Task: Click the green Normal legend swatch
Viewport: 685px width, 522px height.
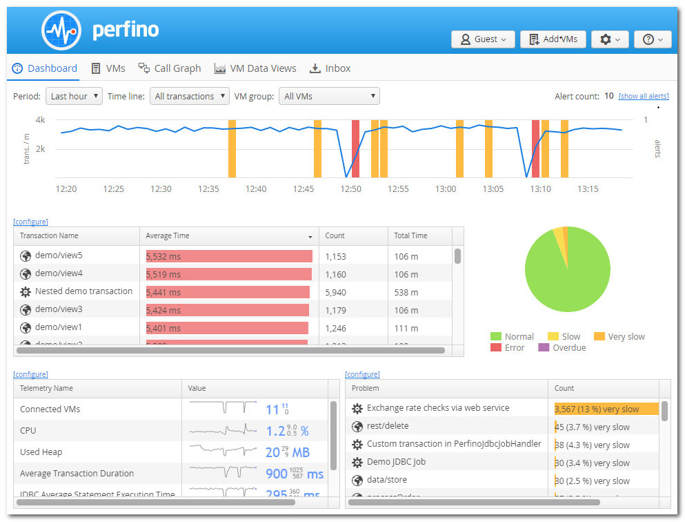Action: 495,337
